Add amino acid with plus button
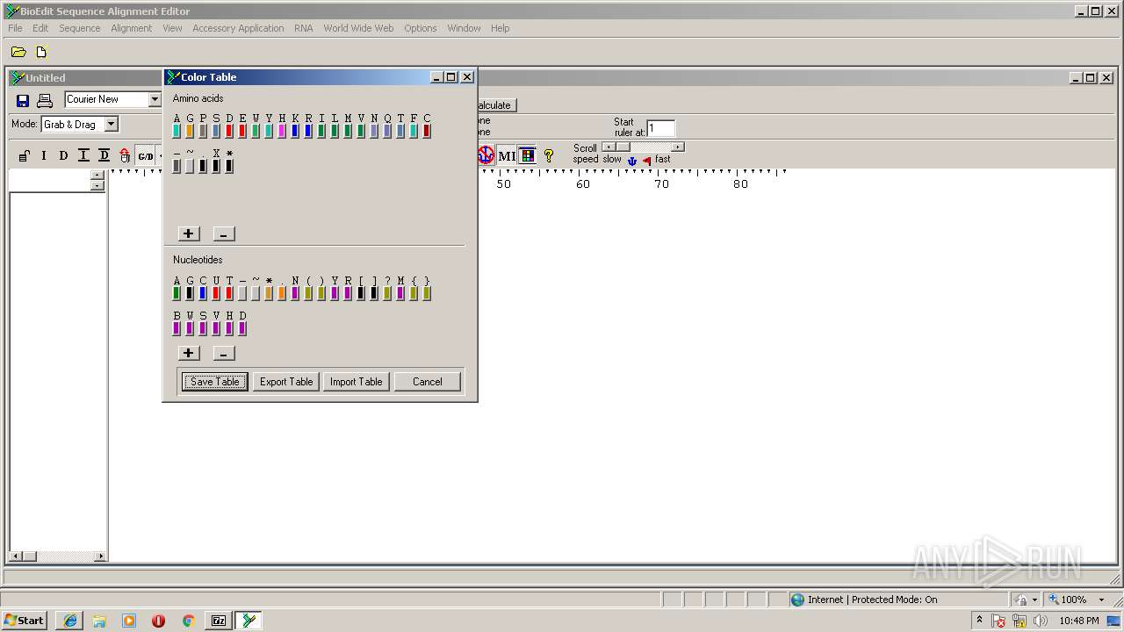The height and width of the screenshot is (632, 1124). [x=189, y=233]
